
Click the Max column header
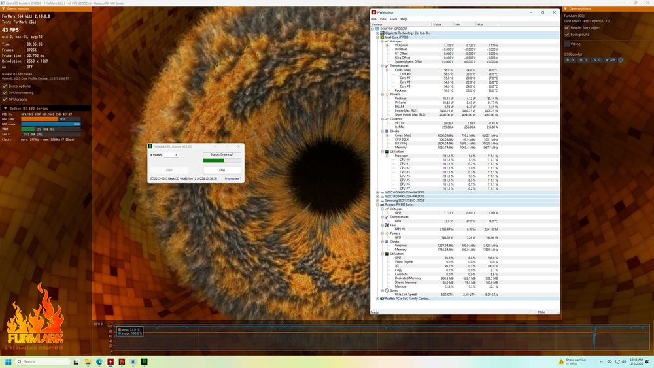(x=487, y=25)
